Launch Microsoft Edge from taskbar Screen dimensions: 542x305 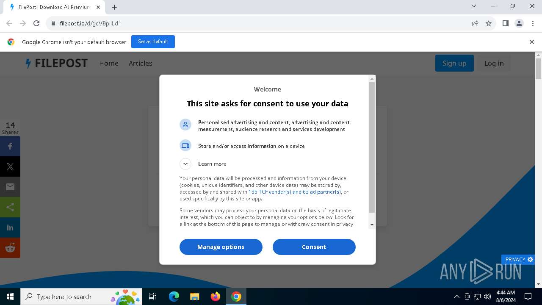tap(174, 297)
